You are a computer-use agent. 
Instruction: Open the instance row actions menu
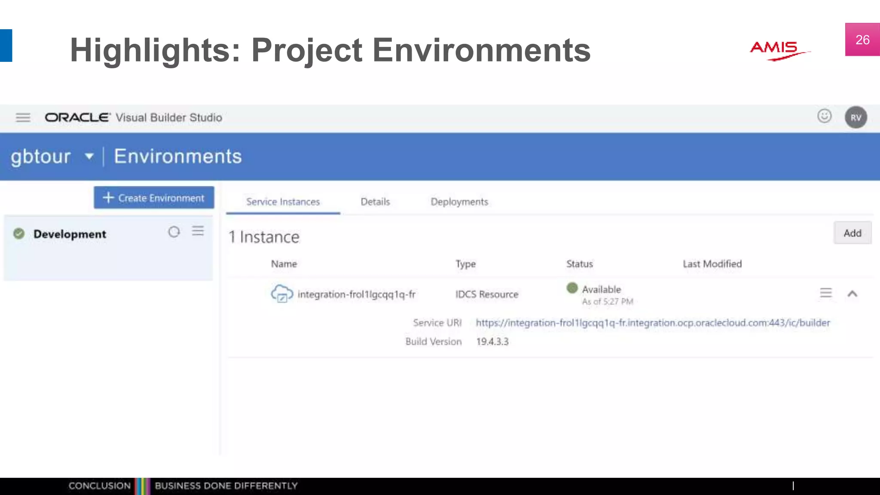coord(825,293)
